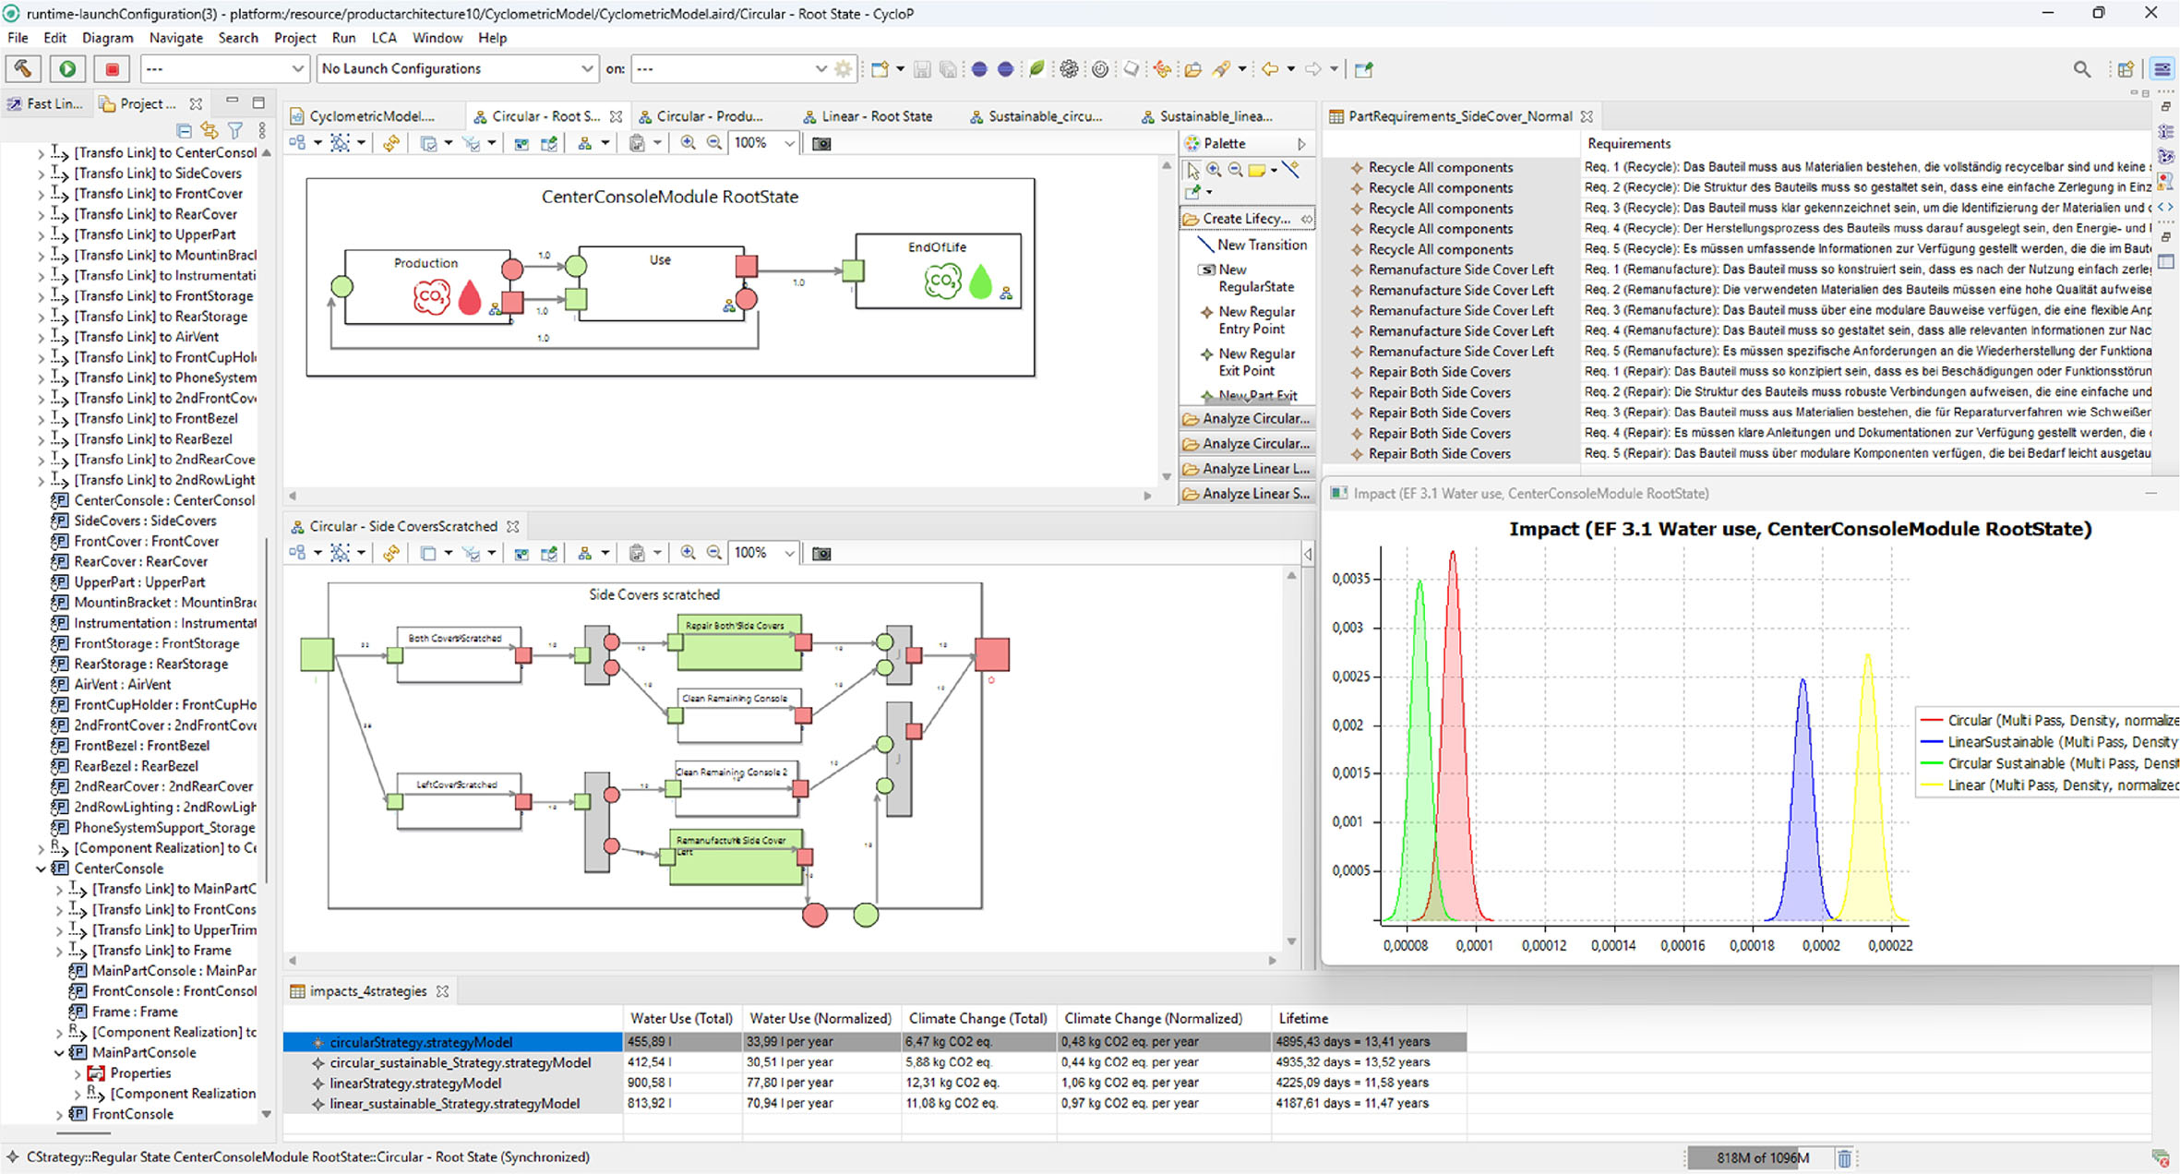Image resolution: width=2180 pixels, height=1174 pixels.
Task: Click the green Run launch button
Action: (67, 69)
